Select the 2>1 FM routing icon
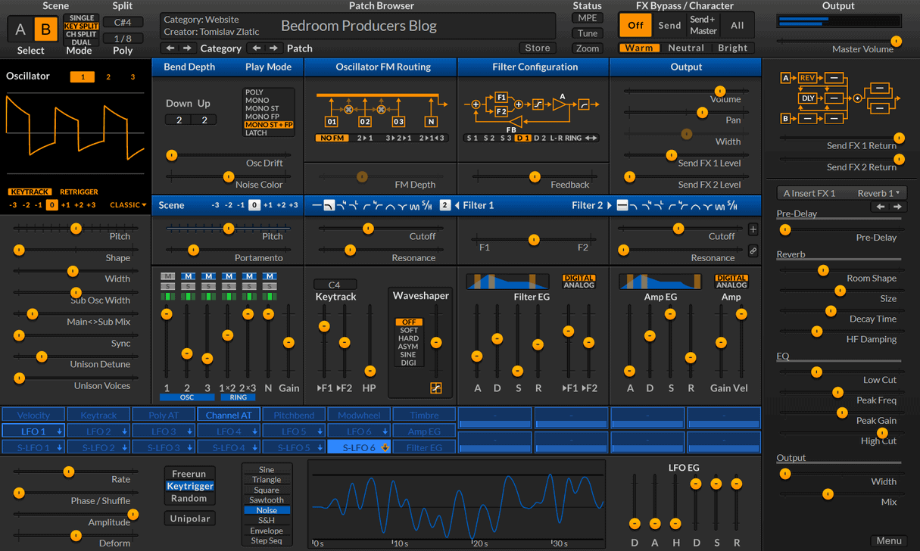 tap(365, 138)
